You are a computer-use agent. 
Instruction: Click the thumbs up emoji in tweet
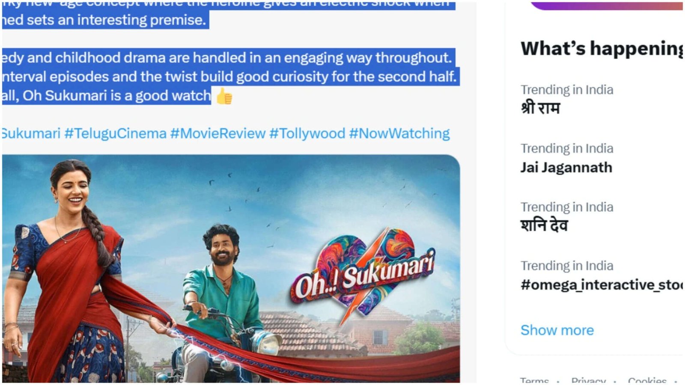click(x=224, y=96)
